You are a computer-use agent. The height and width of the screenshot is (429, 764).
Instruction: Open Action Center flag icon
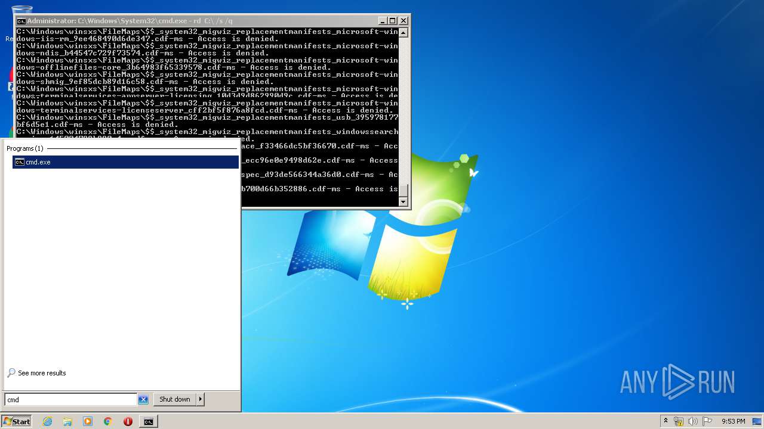tap(707, 421)
